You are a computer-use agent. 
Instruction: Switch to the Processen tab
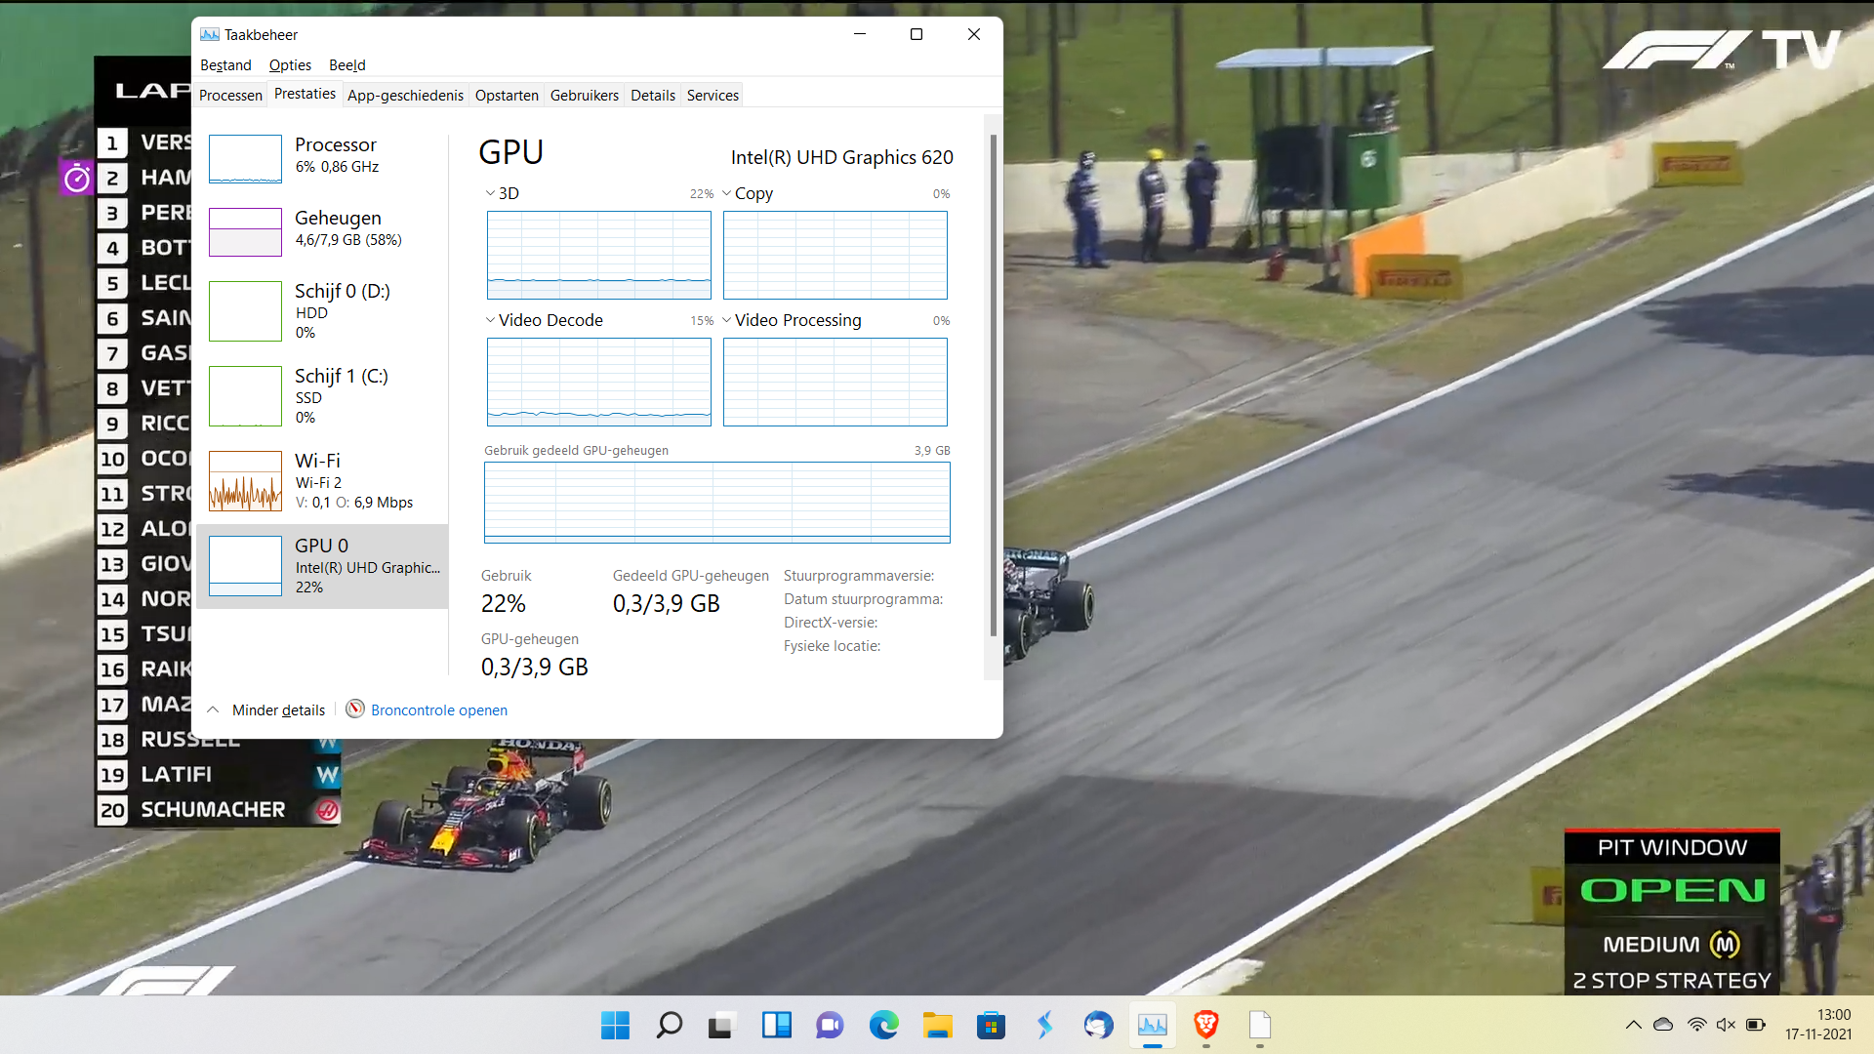click(230, 95)
